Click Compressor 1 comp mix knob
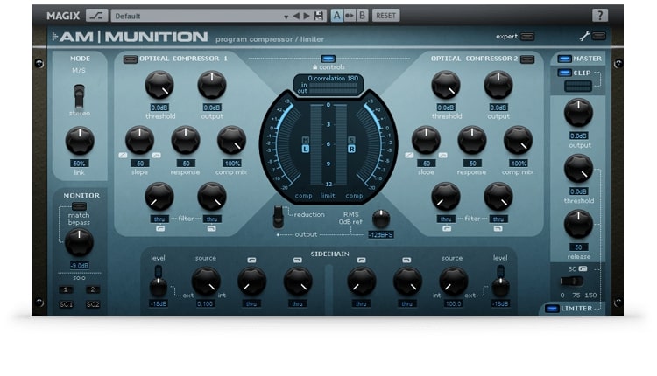657x376 pixels. tap(232, 140)
